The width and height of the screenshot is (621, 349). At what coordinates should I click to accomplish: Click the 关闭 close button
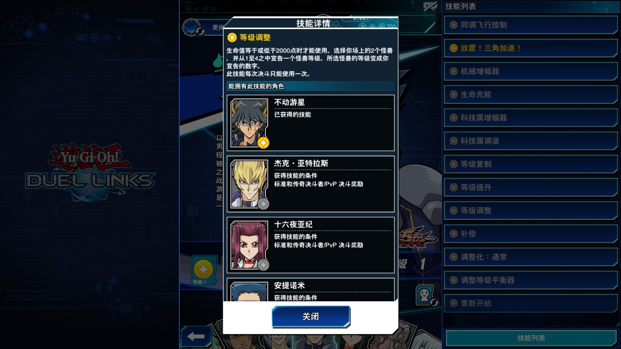point(311,316)
